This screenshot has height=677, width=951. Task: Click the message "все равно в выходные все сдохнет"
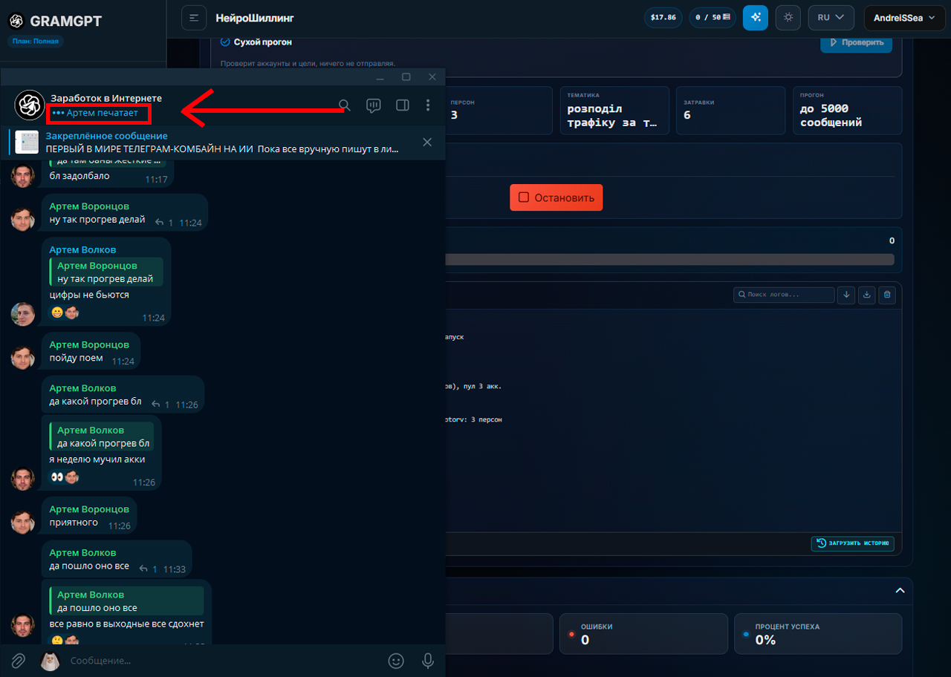[127, 624]
